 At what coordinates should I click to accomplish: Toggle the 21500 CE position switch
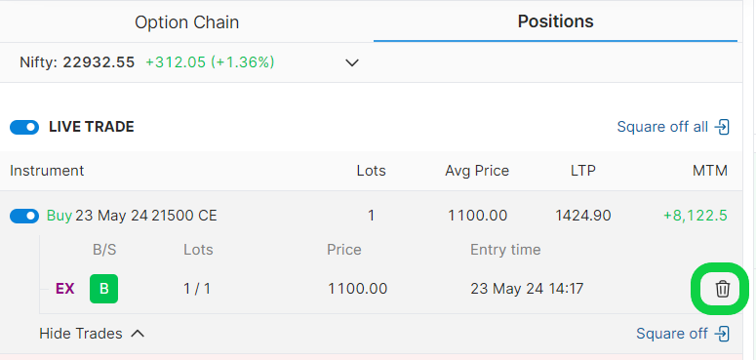point(24,216)
